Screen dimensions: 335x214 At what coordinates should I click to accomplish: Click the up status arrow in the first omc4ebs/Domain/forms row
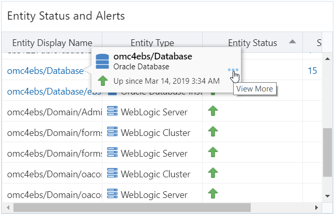point(213,132)
